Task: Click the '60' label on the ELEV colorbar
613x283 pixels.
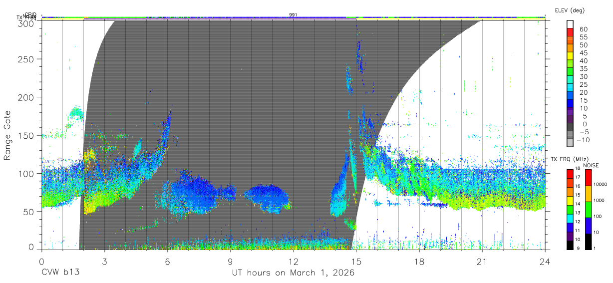Action: tap(583, 29)
